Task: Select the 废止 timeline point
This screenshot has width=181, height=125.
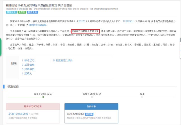Action: pos(142,97)
